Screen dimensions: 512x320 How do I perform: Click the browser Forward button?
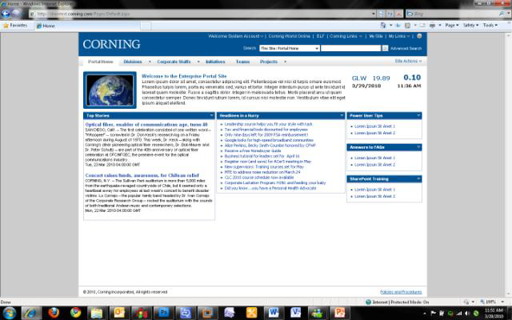[16, 14]
